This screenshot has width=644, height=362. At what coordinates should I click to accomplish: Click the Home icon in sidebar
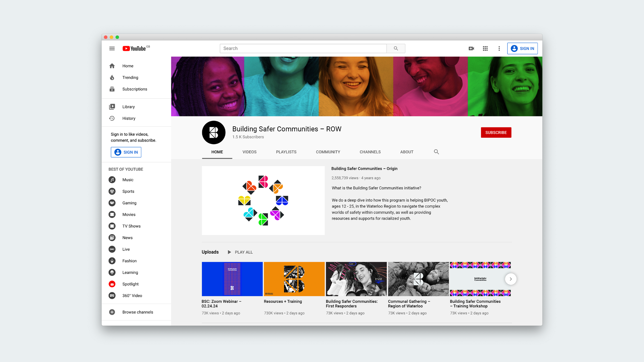[112, 66]
